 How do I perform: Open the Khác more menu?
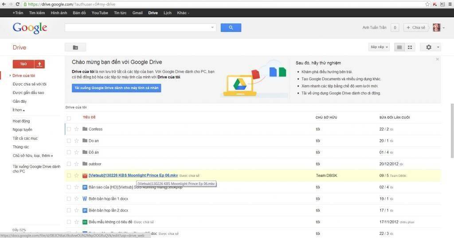183,13
